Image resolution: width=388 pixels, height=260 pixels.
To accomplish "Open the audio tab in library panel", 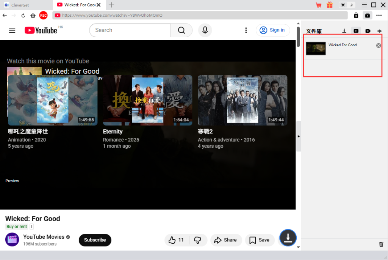I will 379,31.
